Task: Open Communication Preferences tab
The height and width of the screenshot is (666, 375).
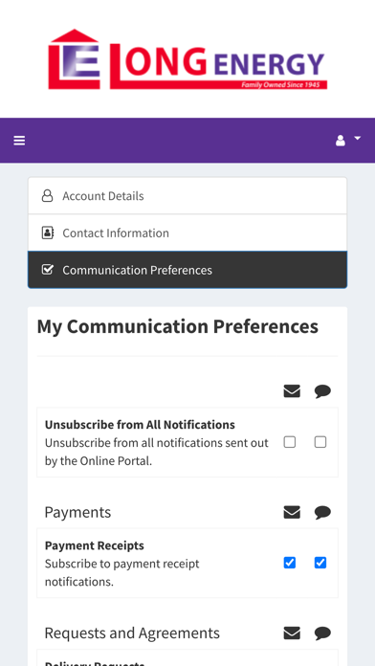Action: pos(187,270)
